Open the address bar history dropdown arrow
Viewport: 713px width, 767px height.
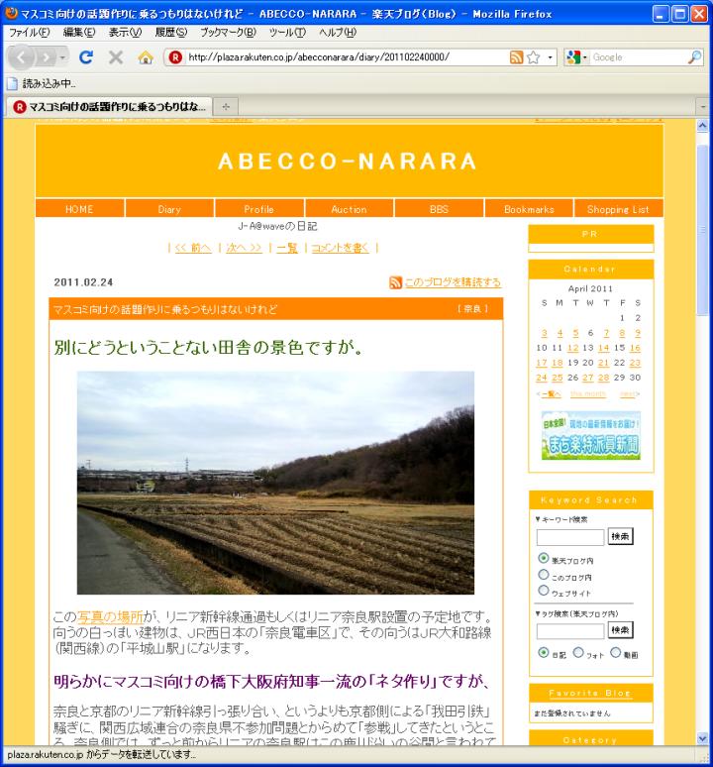click(x=551, y=57)
